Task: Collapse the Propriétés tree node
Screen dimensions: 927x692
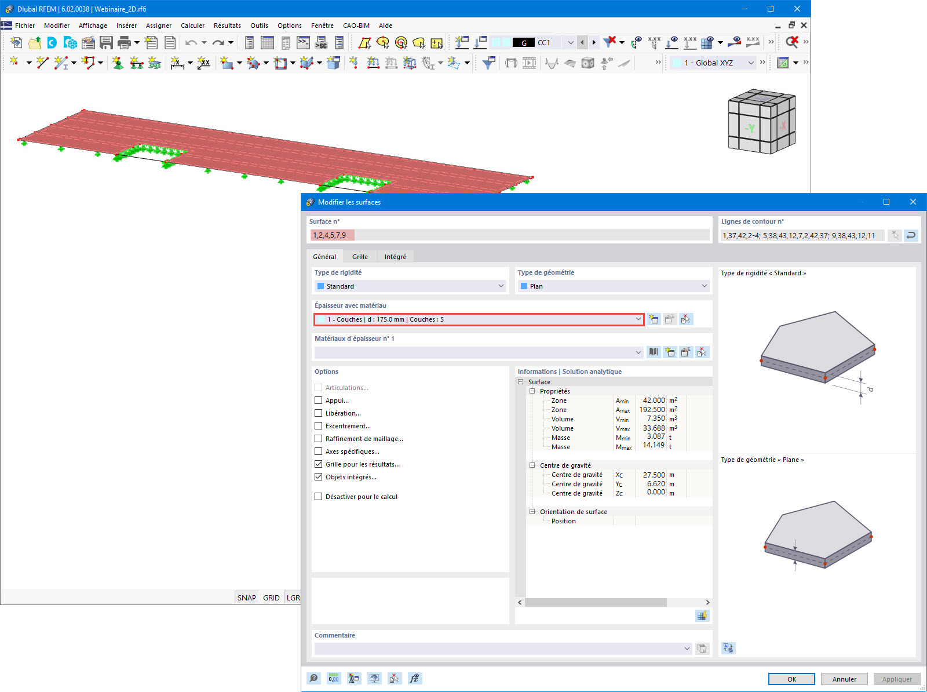Action: [x=532, y=391]
